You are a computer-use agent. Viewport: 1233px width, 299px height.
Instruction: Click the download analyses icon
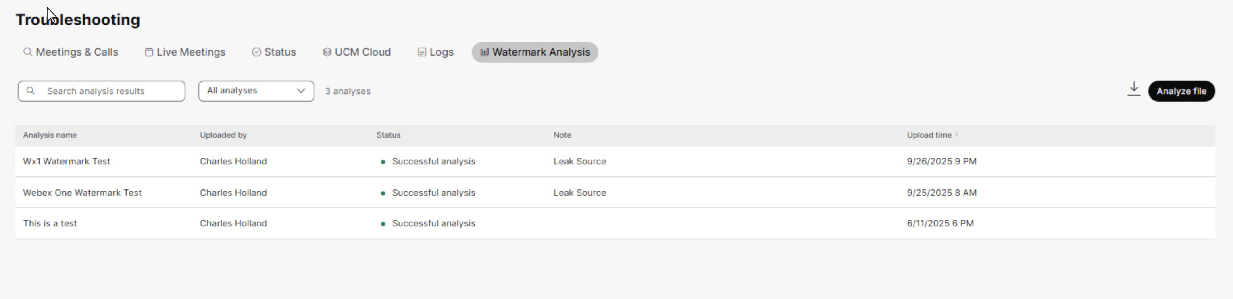(x=1133, y=89)
